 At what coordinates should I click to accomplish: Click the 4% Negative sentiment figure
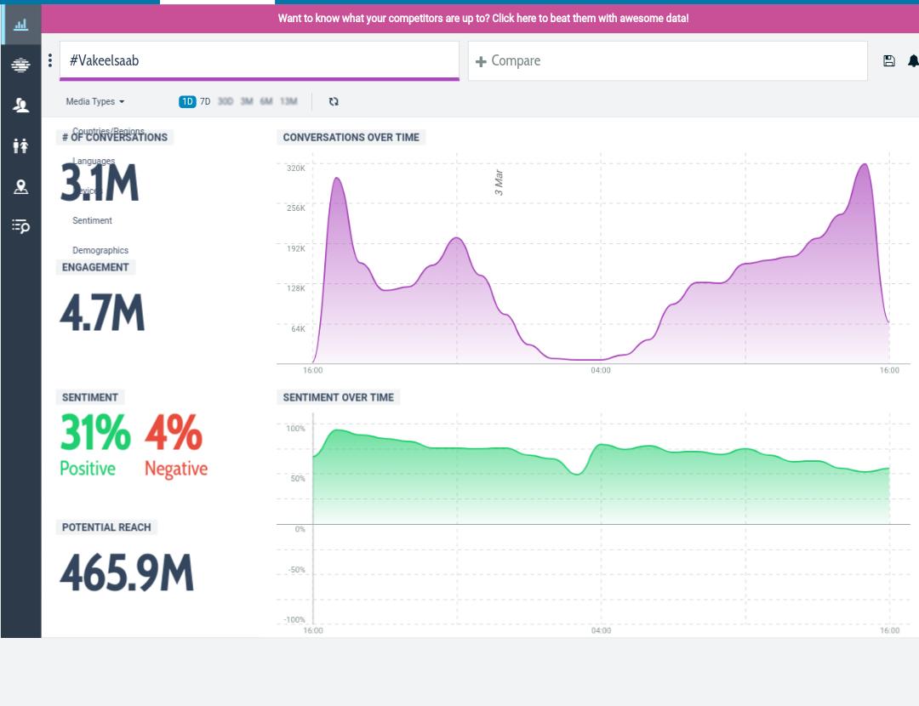[x=176, y=444]
